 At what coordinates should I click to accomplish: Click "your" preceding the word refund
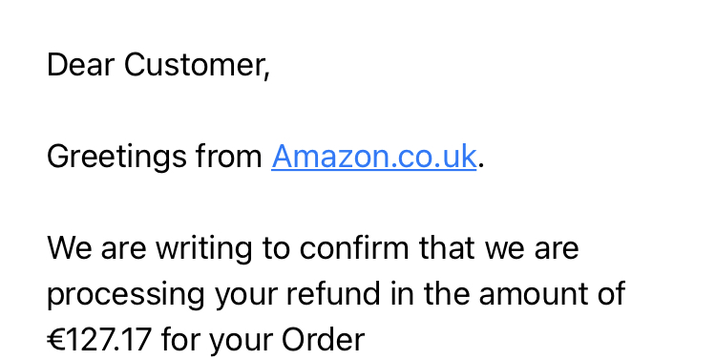click(245, 296)
